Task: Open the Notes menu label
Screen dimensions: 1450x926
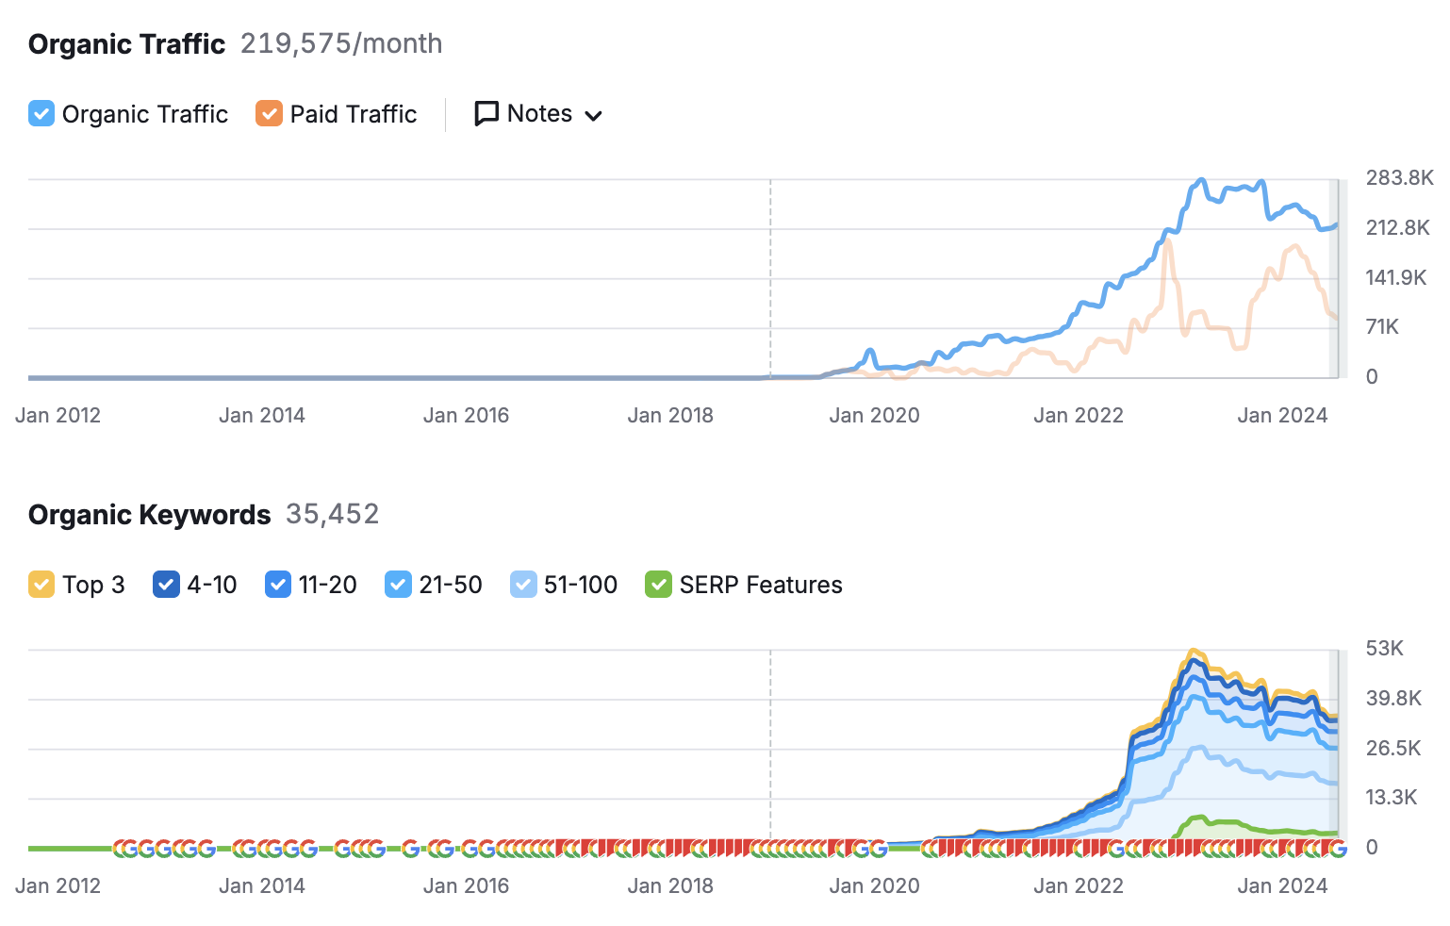Action: pos(539,114)
